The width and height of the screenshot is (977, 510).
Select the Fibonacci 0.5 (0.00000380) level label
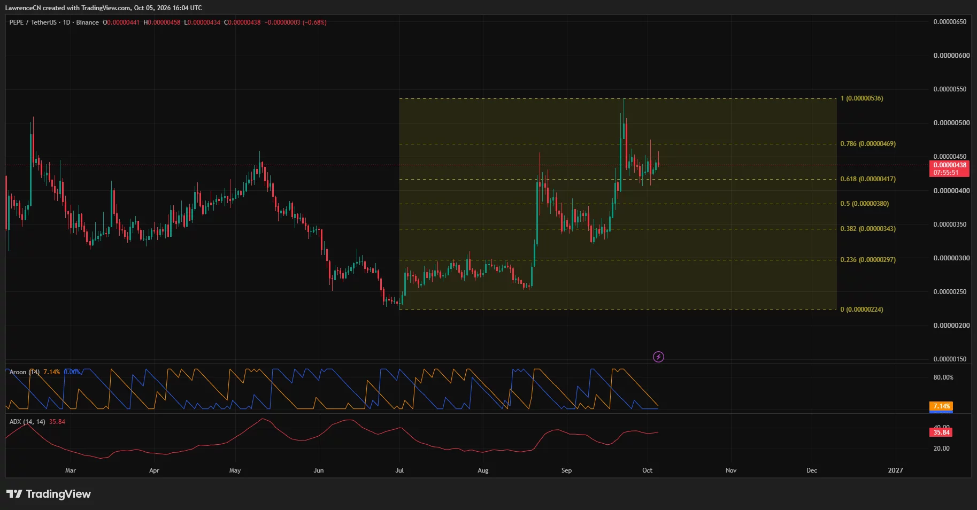(x=865, y=204)
